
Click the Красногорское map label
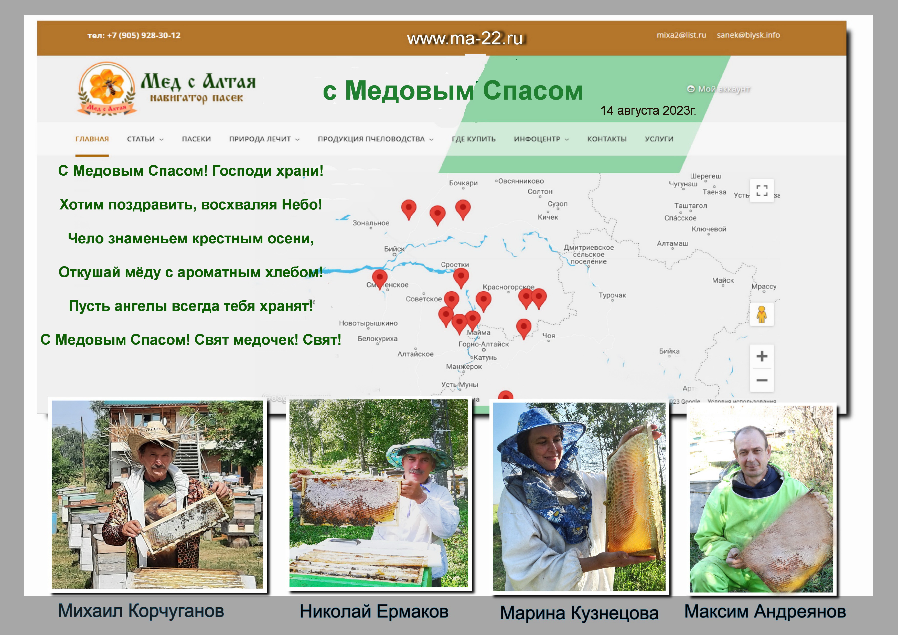tap(508, 287)
